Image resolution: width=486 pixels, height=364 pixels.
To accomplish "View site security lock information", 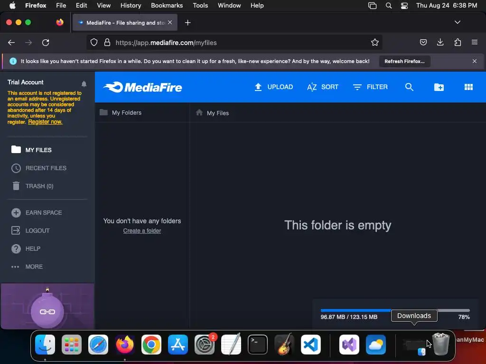I will (x=107, y=42).
